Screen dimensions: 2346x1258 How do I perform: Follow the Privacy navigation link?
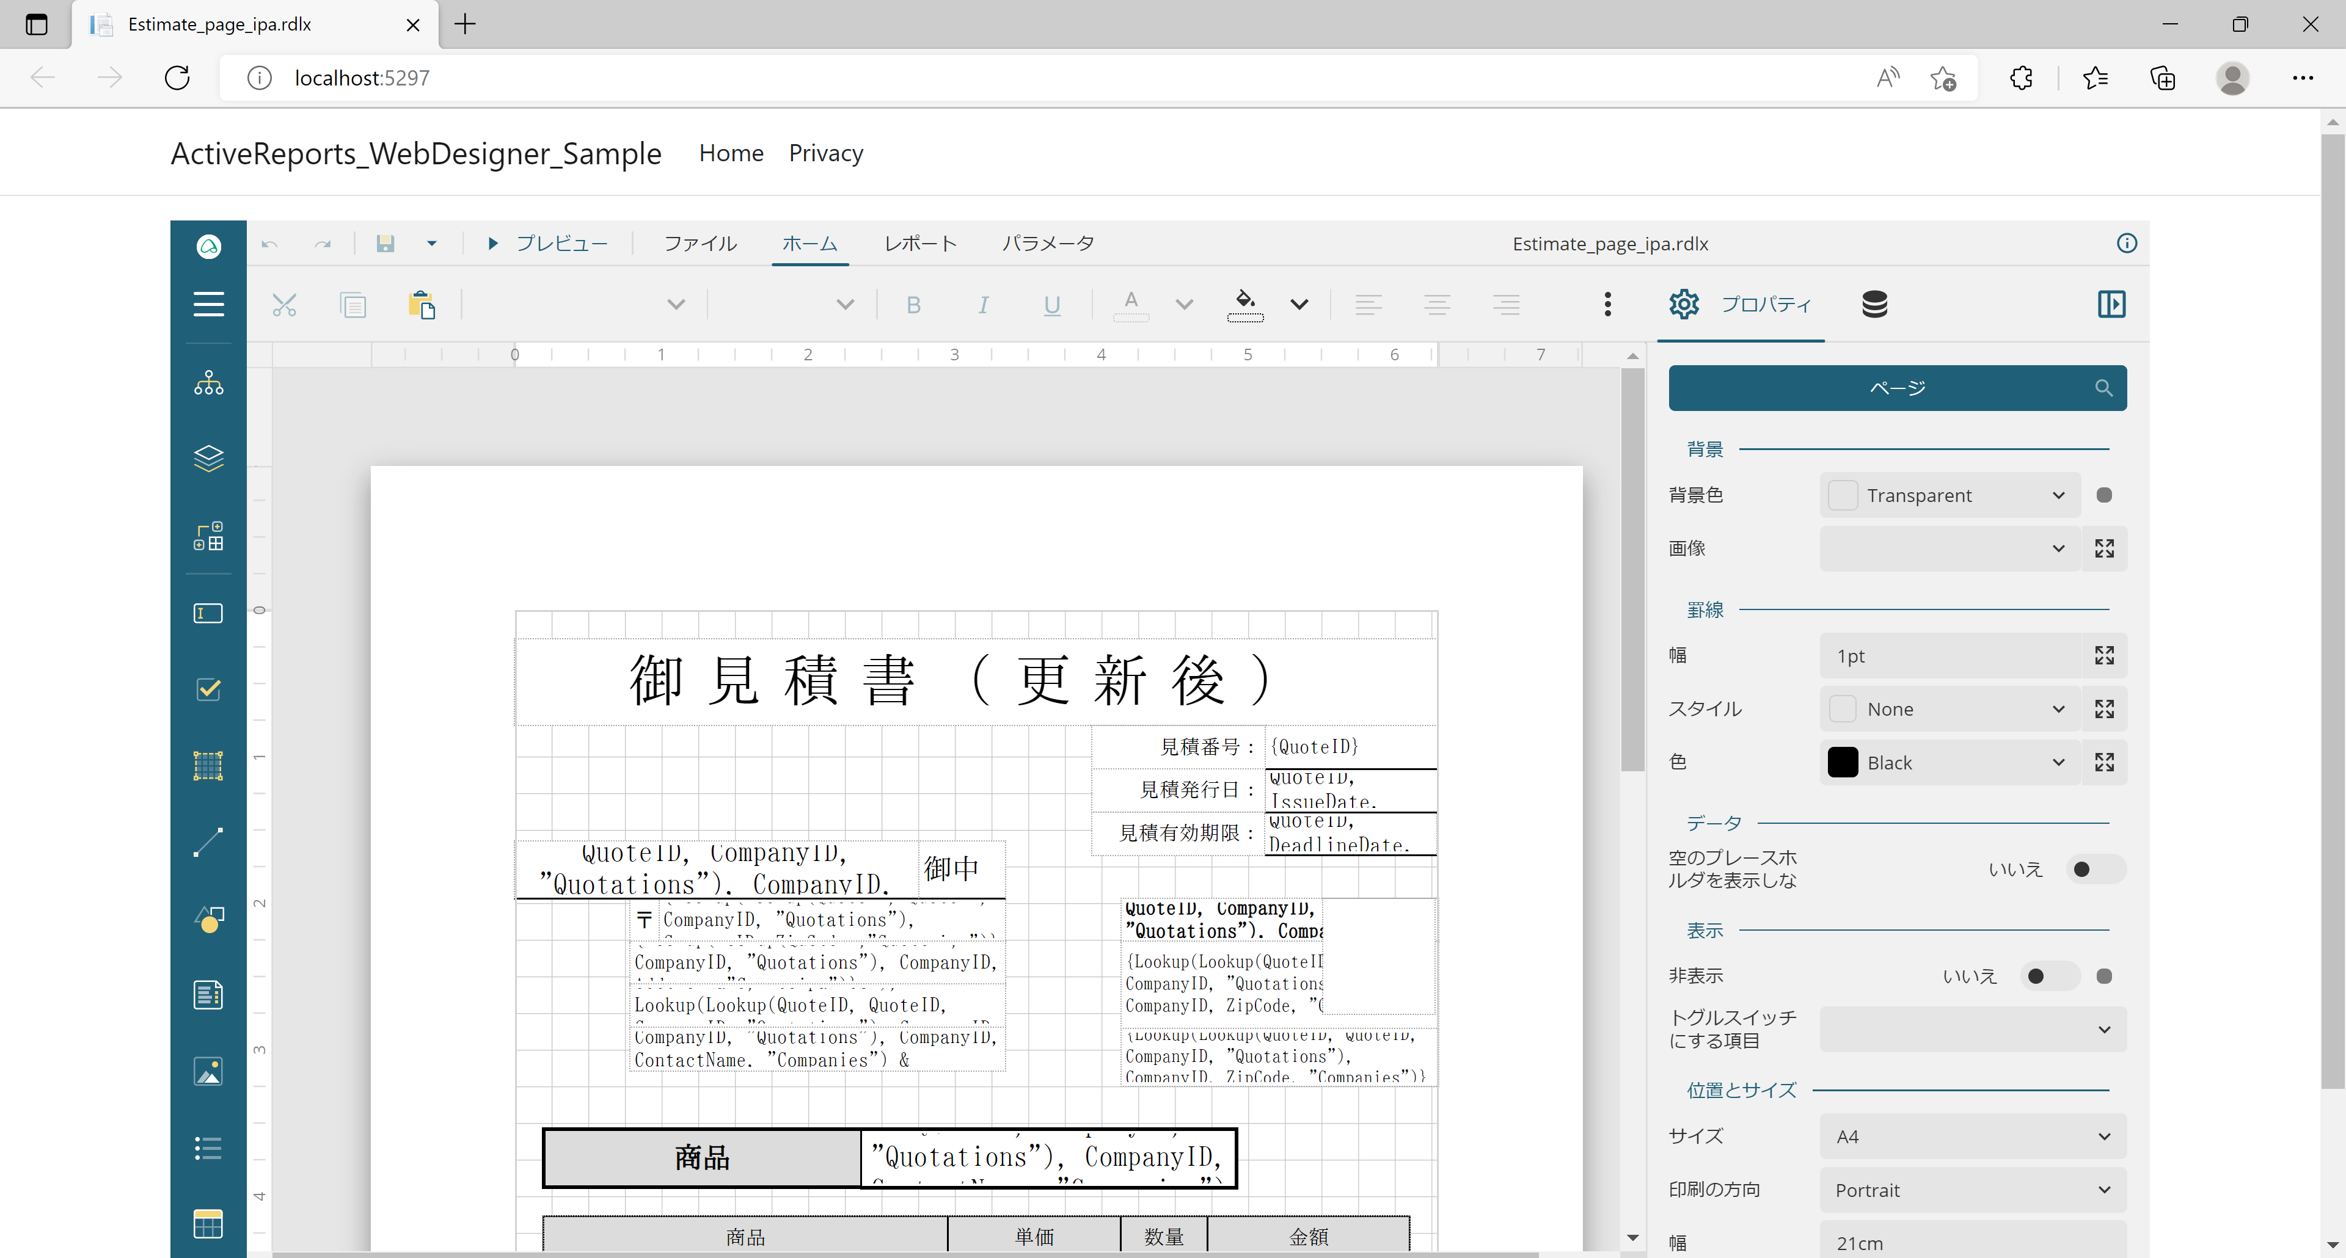pyautogui.click(x=825, y=153)
